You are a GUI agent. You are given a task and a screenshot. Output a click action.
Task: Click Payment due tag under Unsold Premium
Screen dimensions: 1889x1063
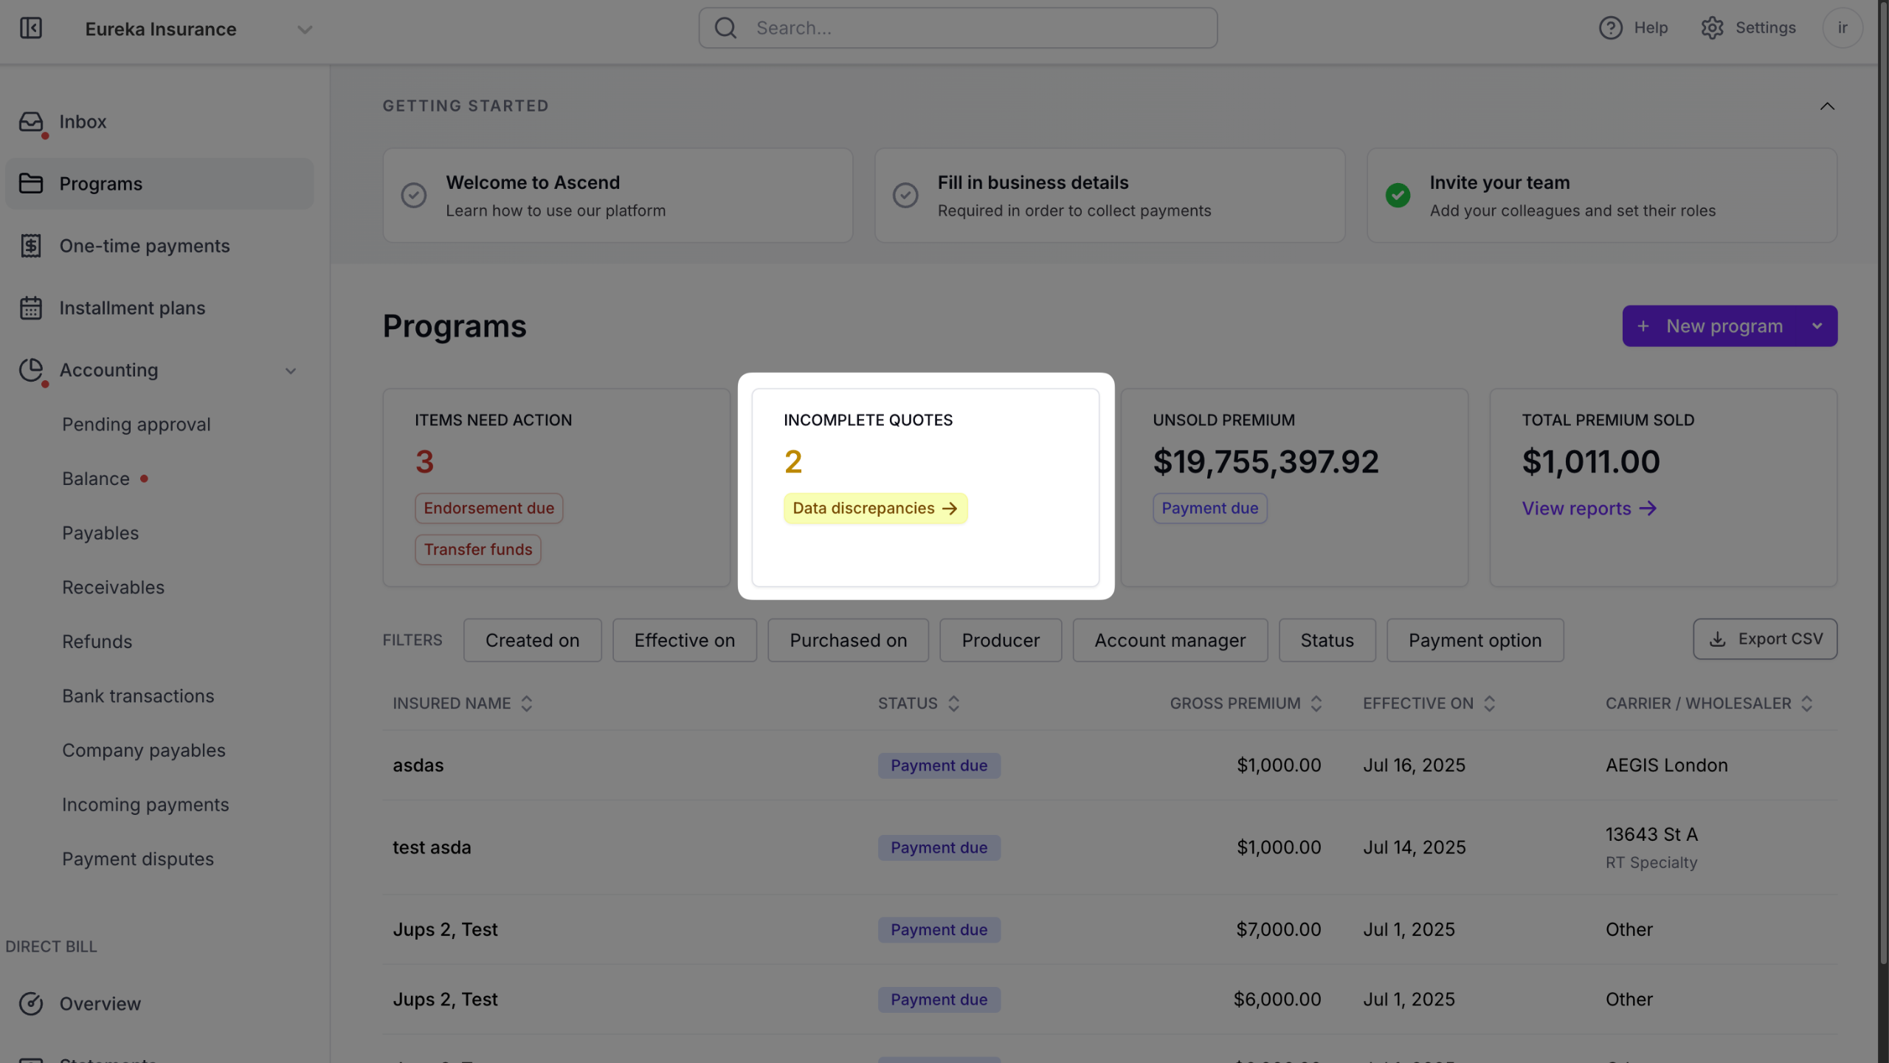[1210, 509]
